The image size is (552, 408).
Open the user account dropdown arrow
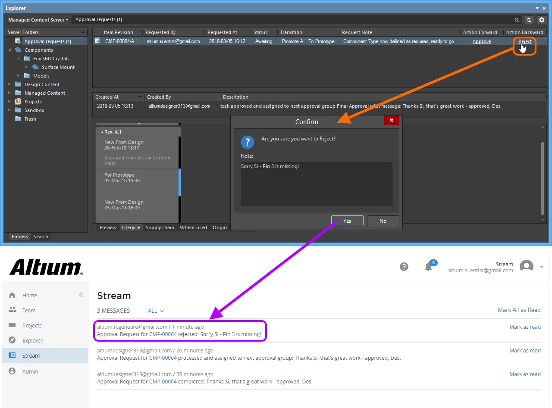click(x=542, y=267)
